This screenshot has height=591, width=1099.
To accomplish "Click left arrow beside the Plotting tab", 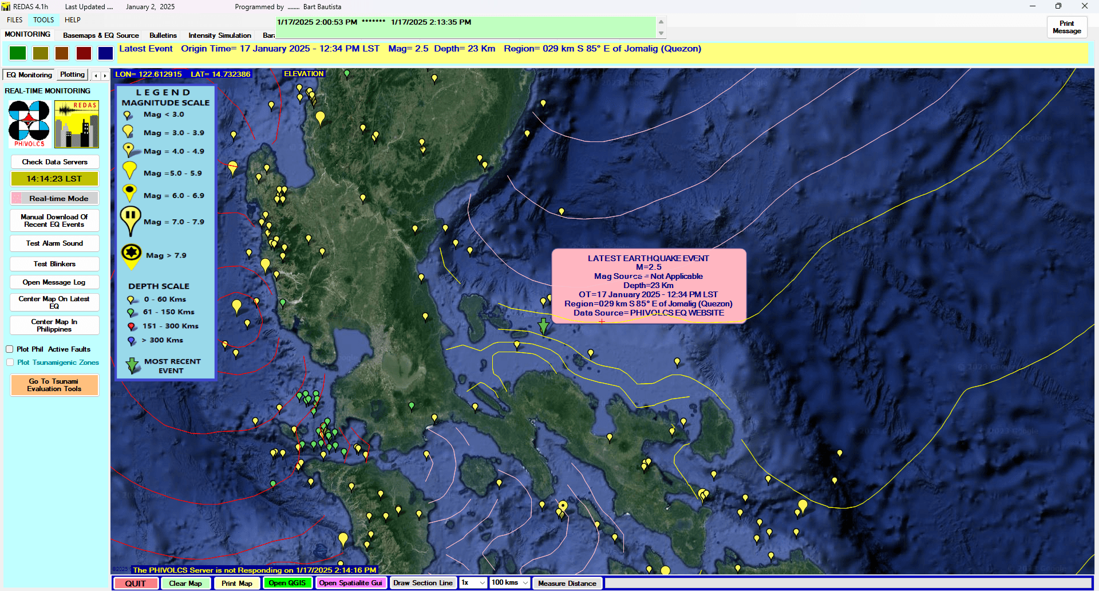I will pos(96,76).
